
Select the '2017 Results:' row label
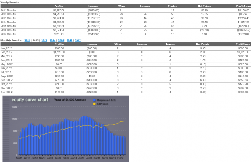point(8,34)
